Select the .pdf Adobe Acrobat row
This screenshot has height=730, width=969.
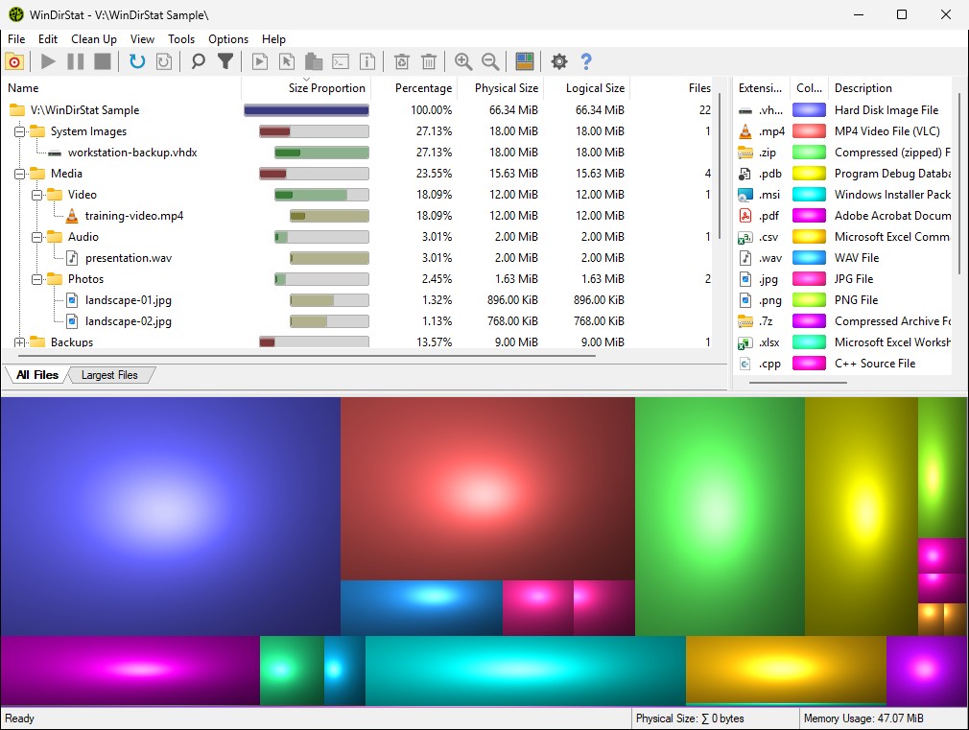pyautogui.click(x=843, y=216)
